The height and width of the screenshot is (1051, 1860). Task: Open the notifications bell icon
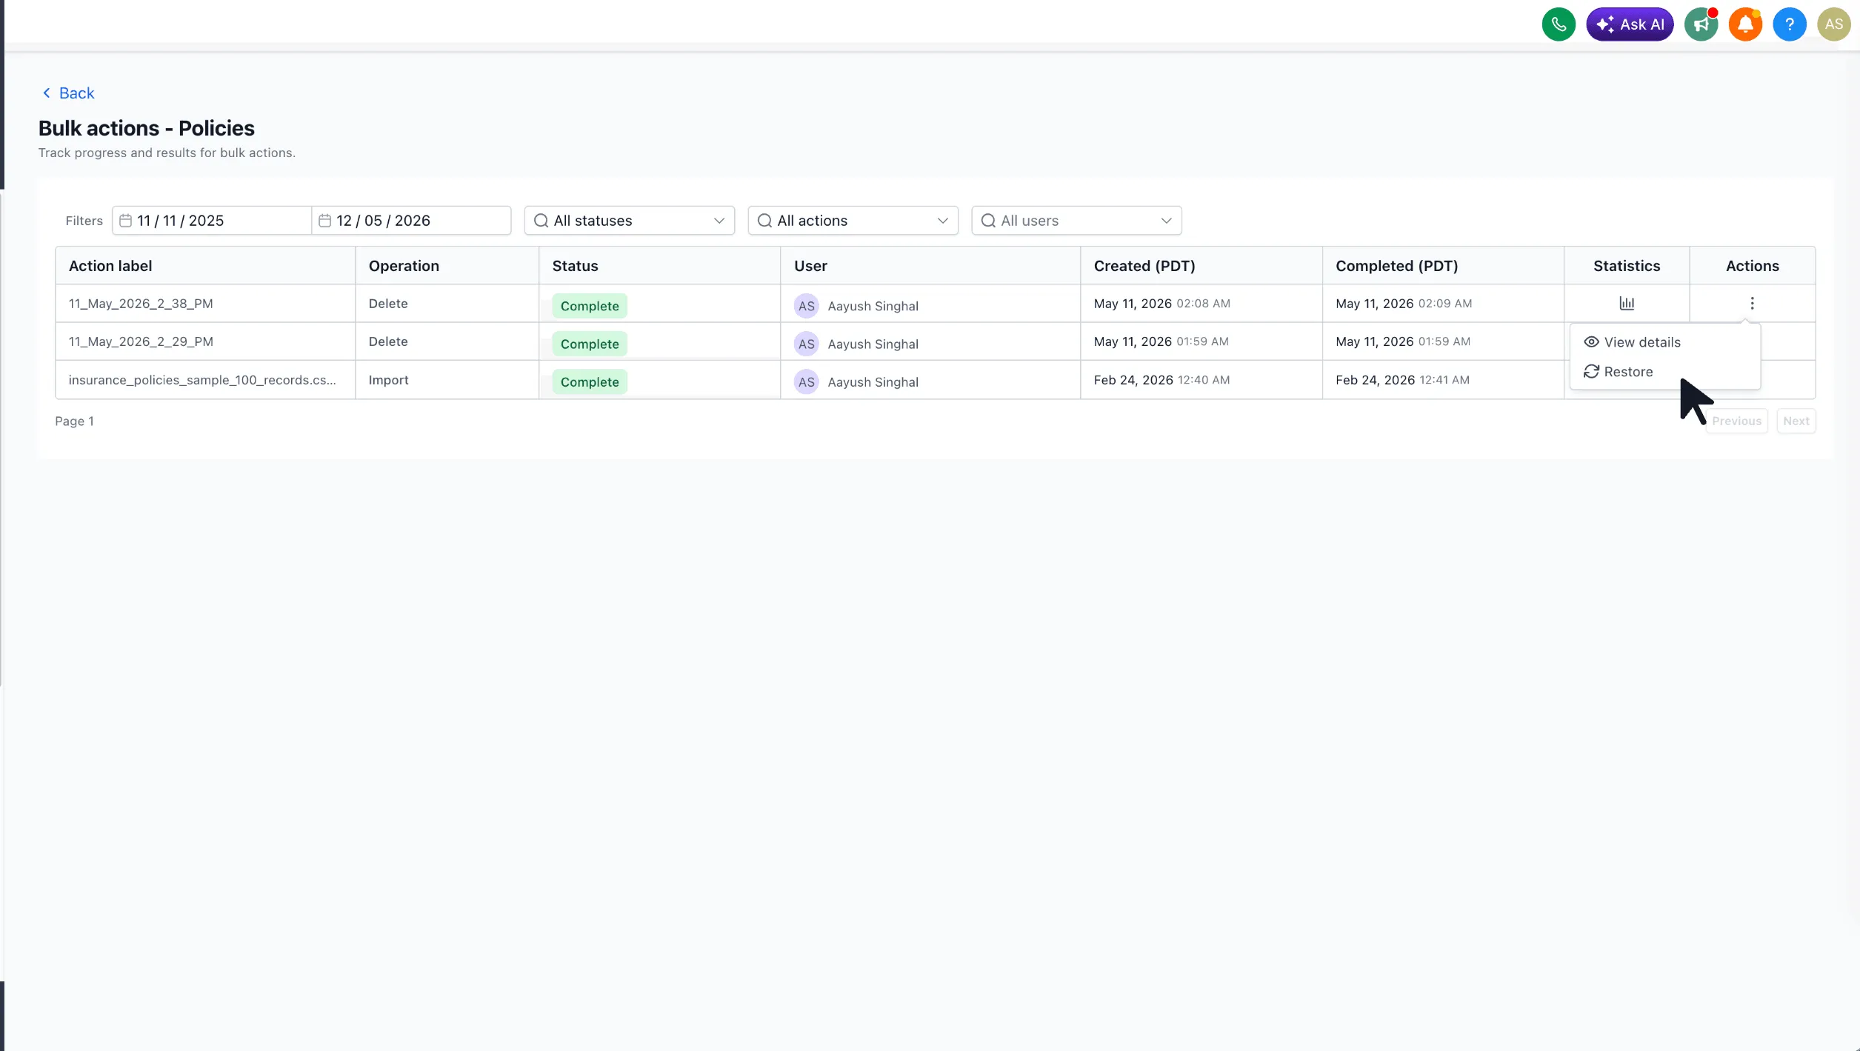pos(1745,24)
